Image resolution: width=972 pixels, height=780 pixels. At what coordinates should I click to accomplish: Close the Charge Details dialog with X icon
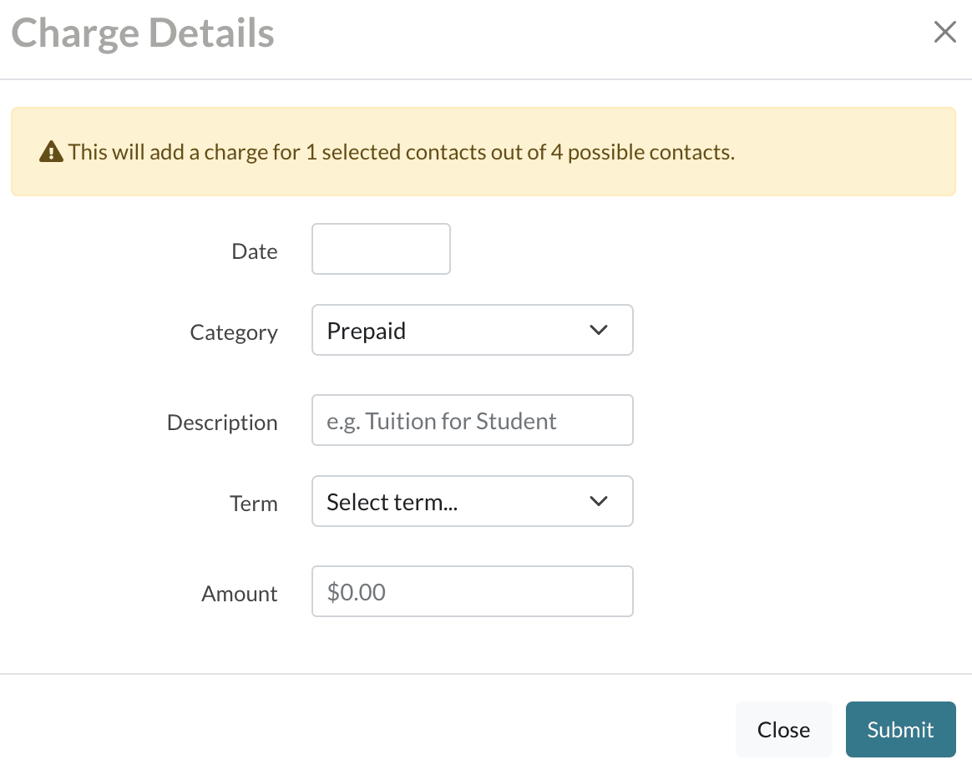coord(944,33)
